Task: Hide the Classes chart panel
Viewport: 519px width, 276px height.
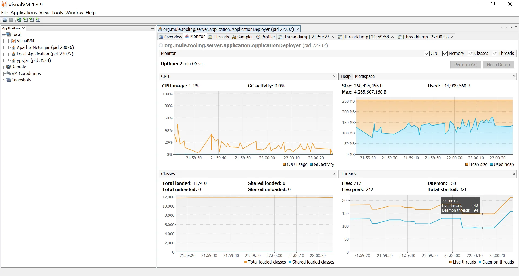Action: click(334, 174)
